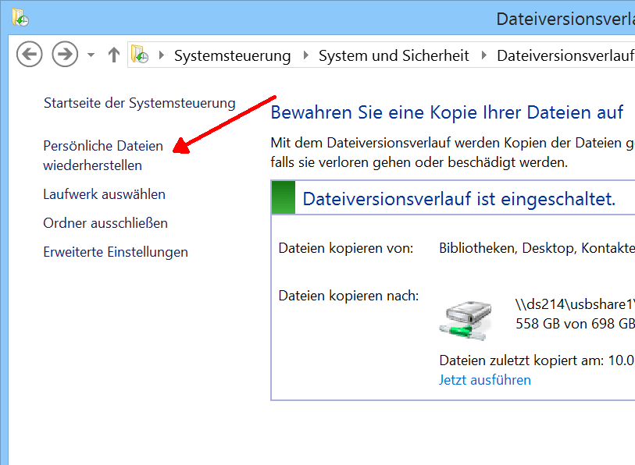Click text 'falls sie verloren gehen oder beschädigt werden.'
Image resolution: width=635 pixels, height=465 pixels.
coord(419,162)
